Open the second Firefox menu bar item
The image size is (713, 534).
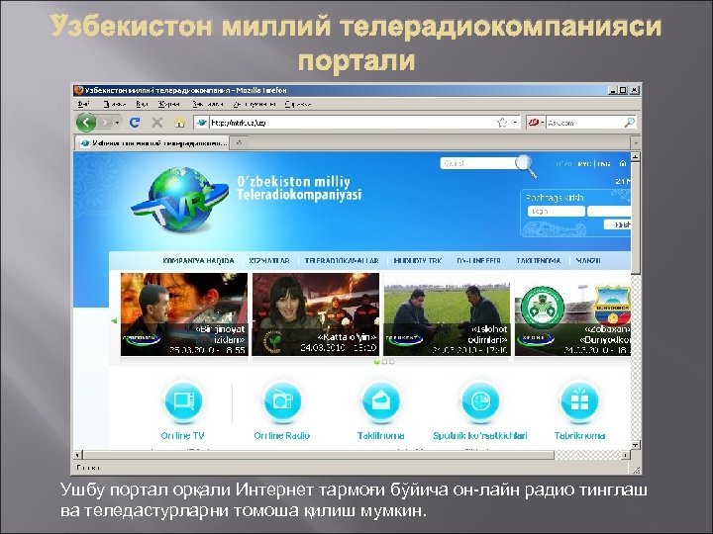coord(114,104)
